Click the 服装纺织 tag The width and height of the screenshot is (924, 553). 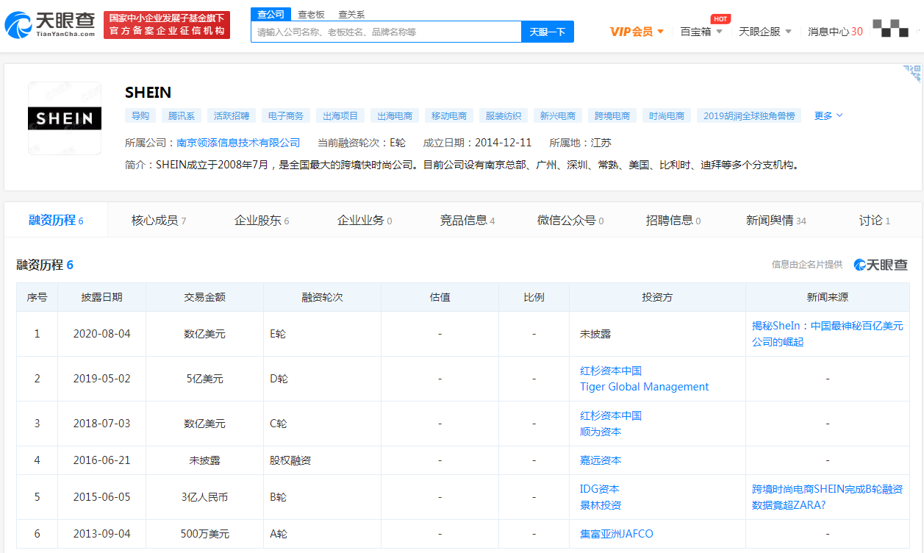click(504, 115)
